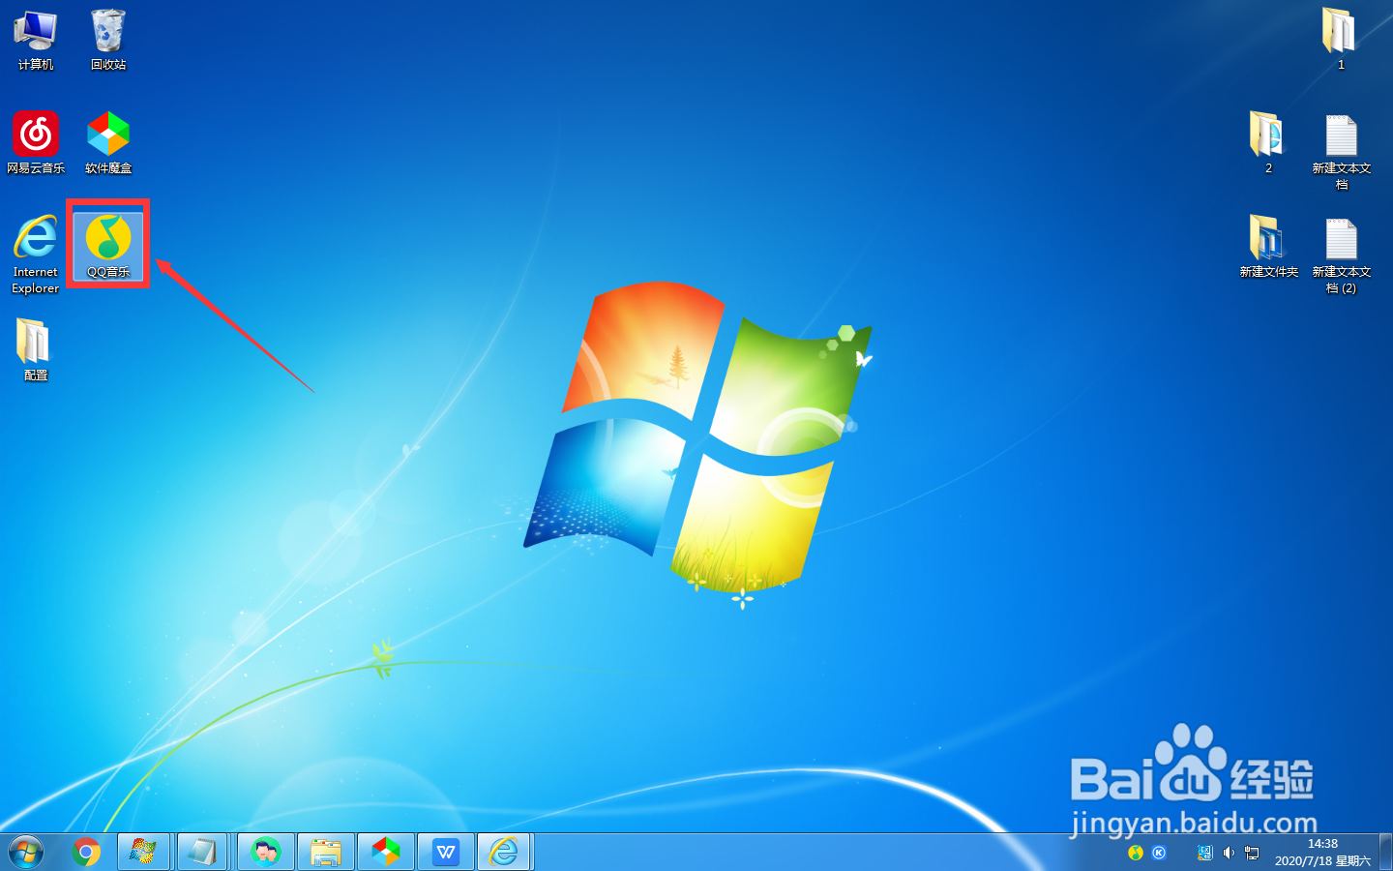The height and width of the screenshot is (871, 1393).
Task: Select the QQ音乐 desktop icon
Action: [x=108, y=246]
